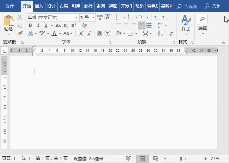Screen dimensions: 229x163
Task: Click the 共享 share button
Action: pyautogui.click(x=212, y=6)
